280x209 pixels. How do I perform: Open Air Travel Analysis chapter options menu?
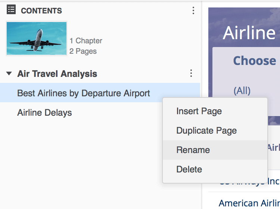191,73
